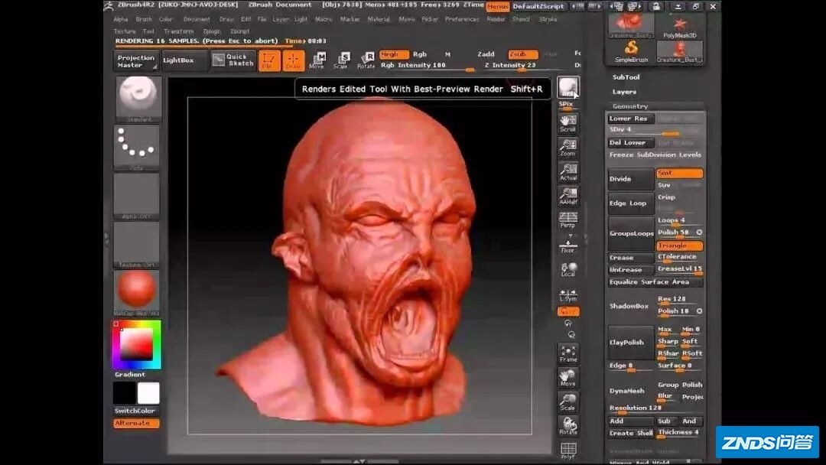Click the Lower Res button

630,119
